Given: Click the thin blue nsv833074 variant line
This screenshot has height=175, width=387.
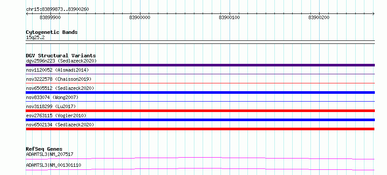Looking at the screenshot, I should 200,101.
